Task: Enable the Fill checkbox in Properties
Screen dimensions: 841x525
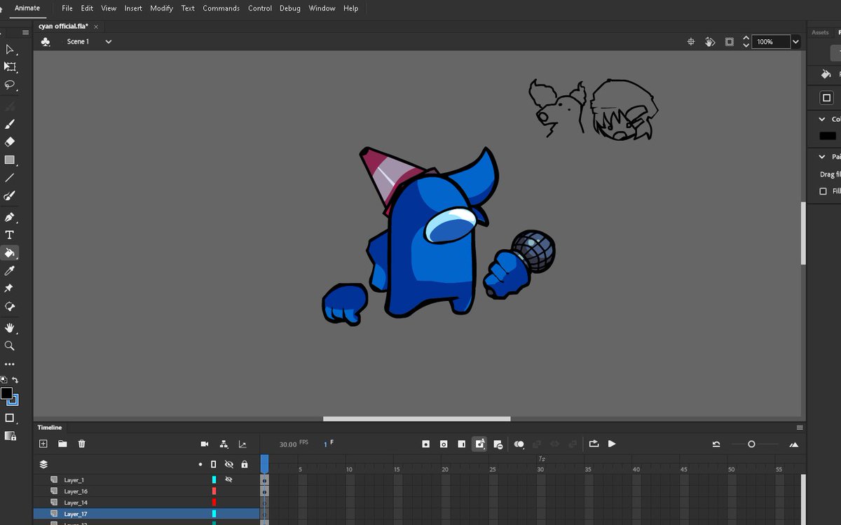Action: coord(823,191)
